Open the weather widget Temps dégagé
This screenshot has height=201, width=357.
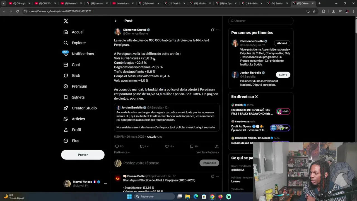[x=14, y=197]
